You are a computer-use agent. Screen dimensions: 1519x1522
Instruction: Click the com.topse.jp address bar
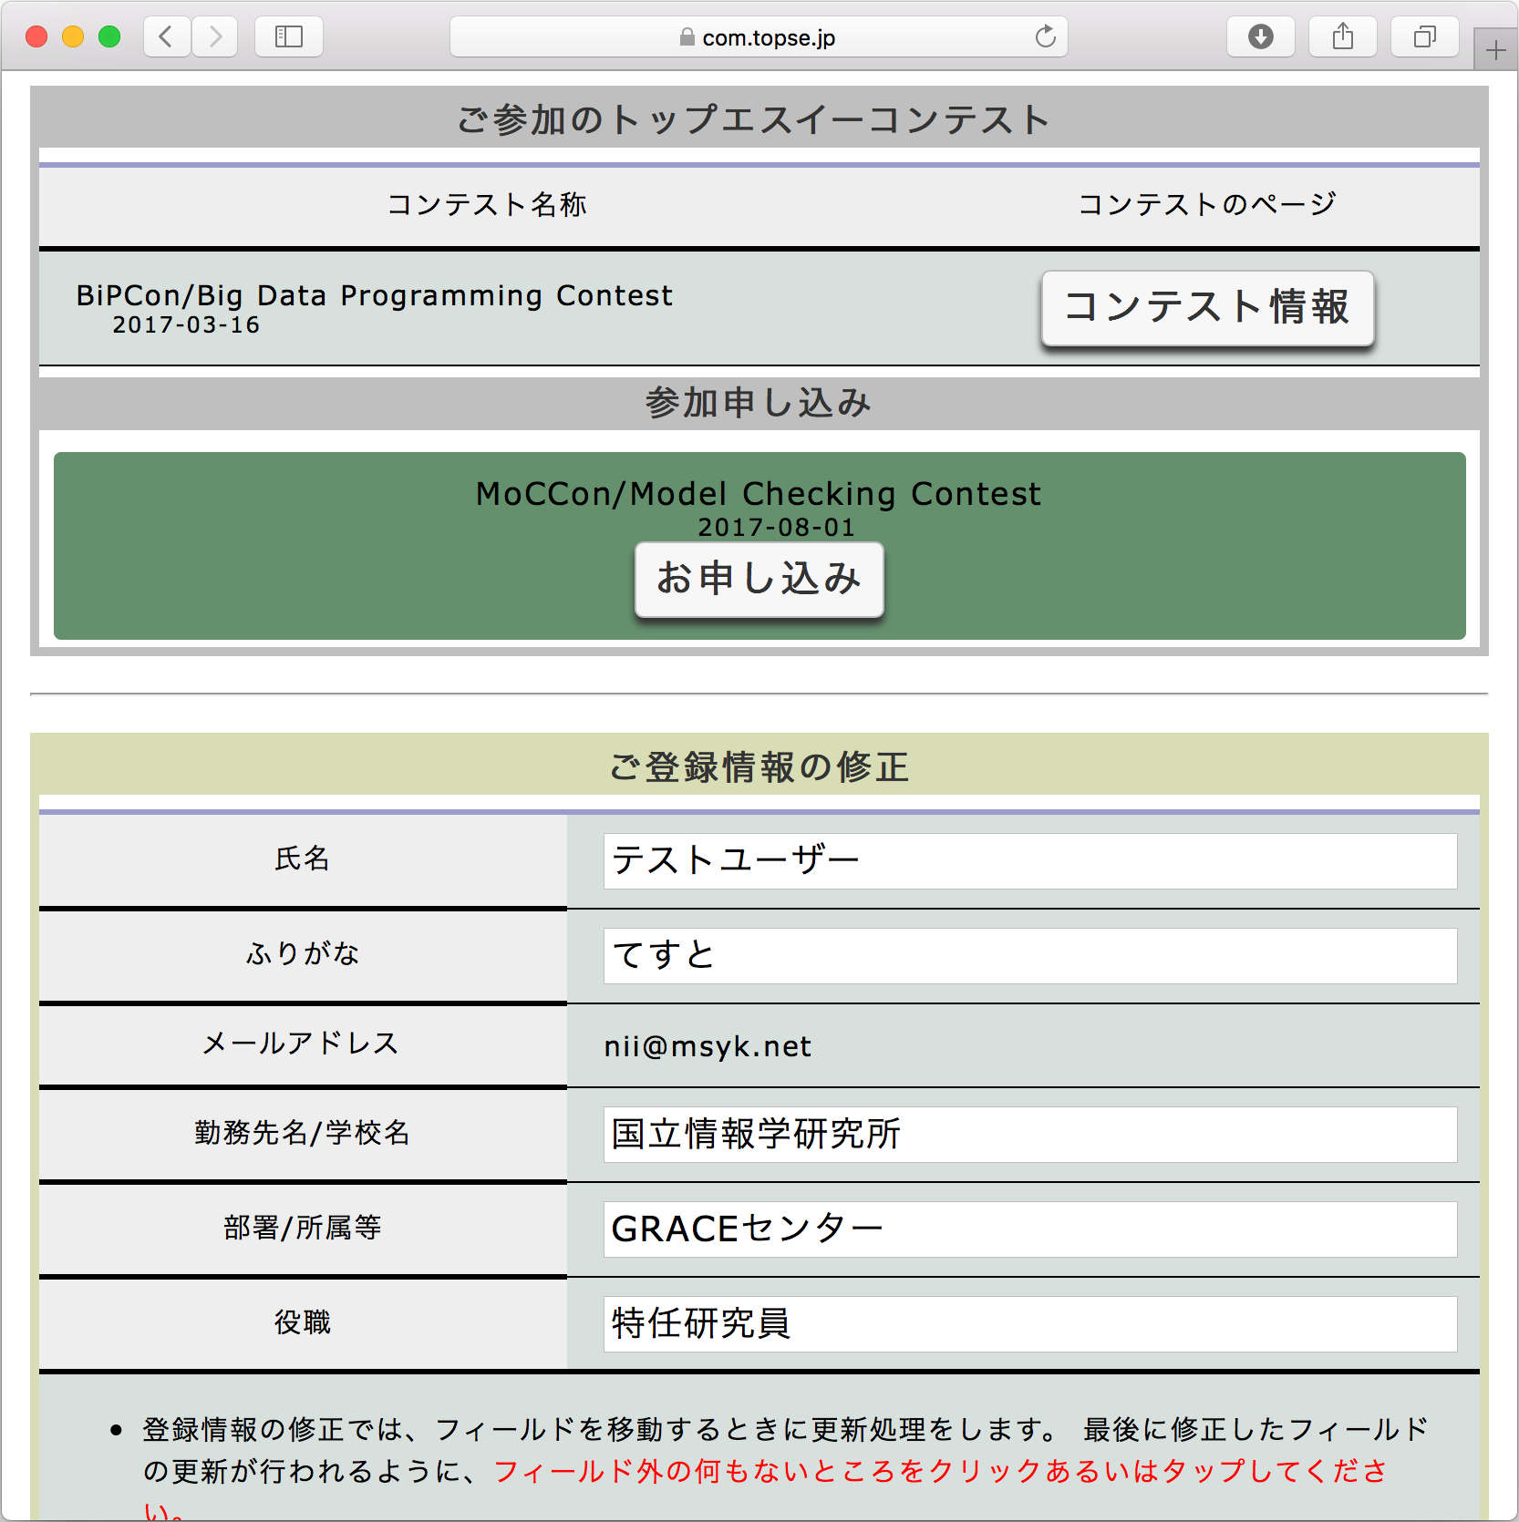pos(759,37)
